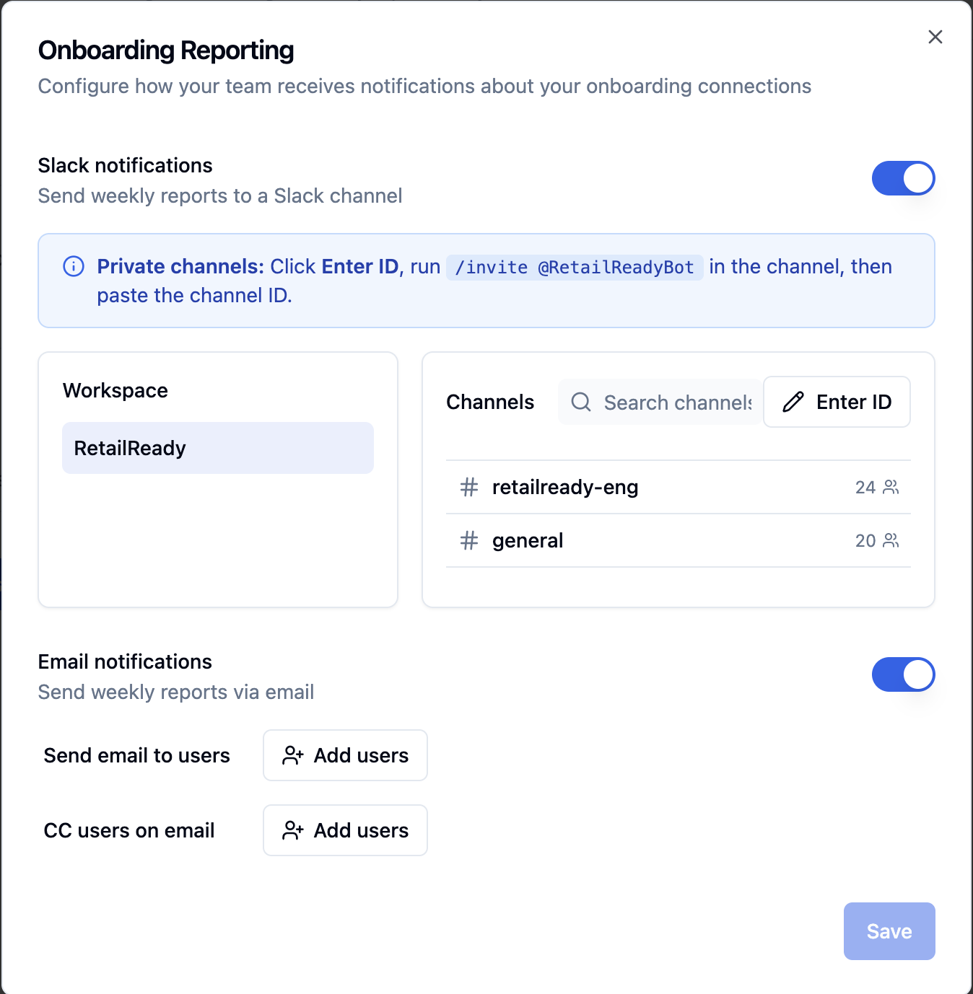Click the hash icon beside retailready-eng

click(469, 487)
